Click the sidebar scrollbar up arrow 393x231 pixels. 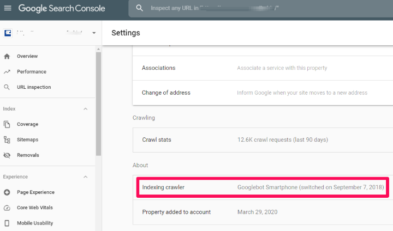point(98,49)
